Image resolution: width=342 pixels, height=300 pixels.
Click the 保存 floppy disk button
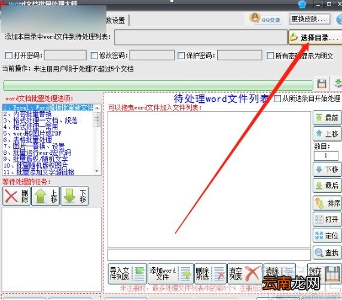click(x=325, y=273)
